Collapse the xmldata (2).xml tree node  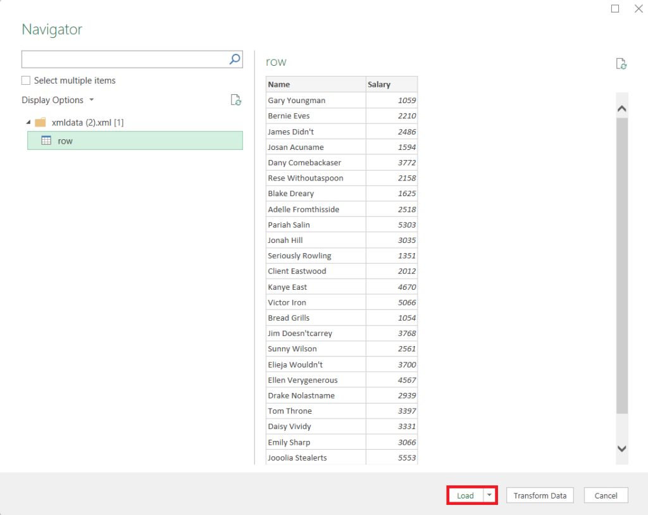point(28,123)
